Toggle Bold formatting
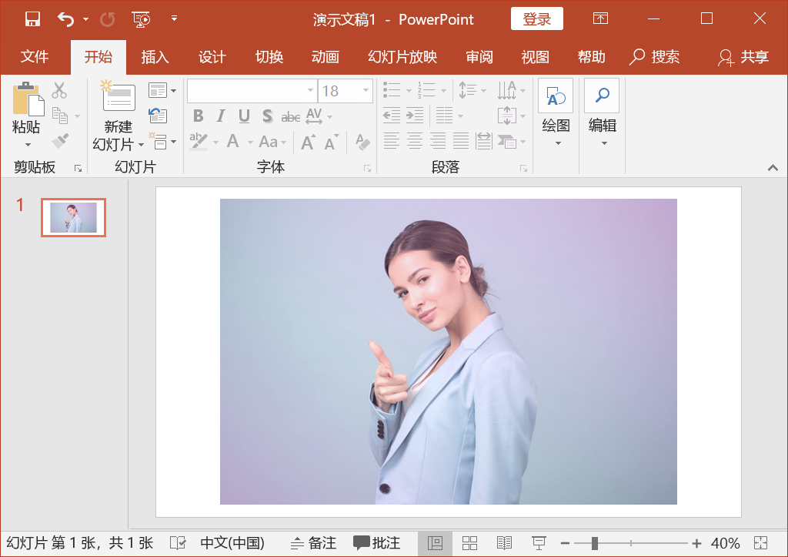 click(x=199, y=116)
